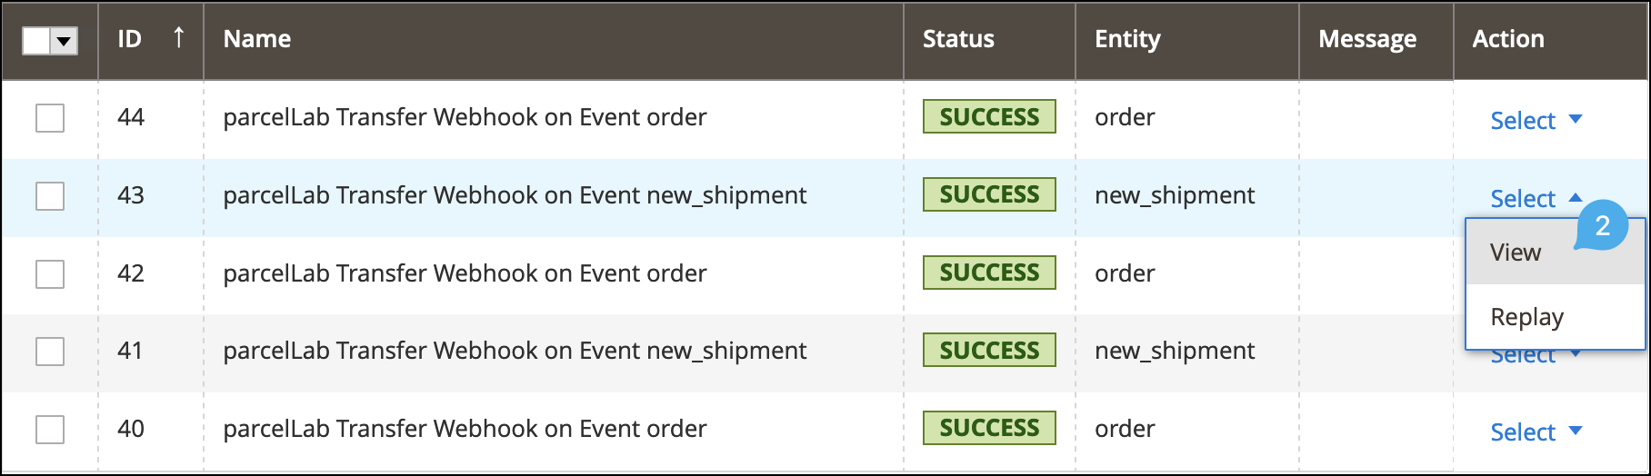1651x476 pixels.
Task: Choose View from the action menu
Action: [x=1516, y=253]
